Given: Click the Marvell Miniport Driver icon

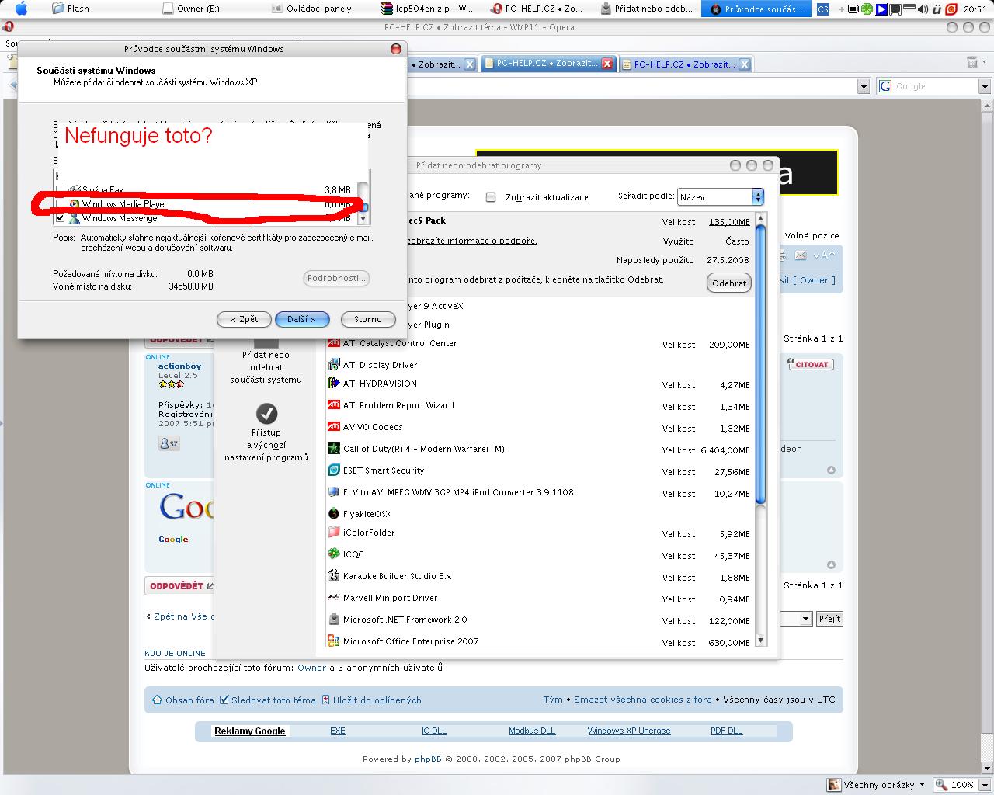Looking at the screenshot, I should tap(333, 598).
